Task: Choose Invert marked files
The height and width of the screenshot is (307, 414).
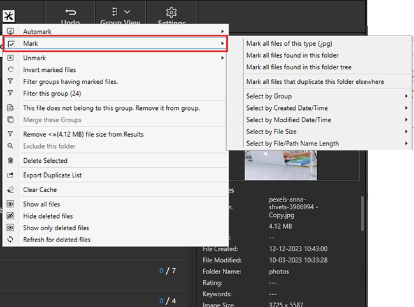Action: (x=115, y=69)
